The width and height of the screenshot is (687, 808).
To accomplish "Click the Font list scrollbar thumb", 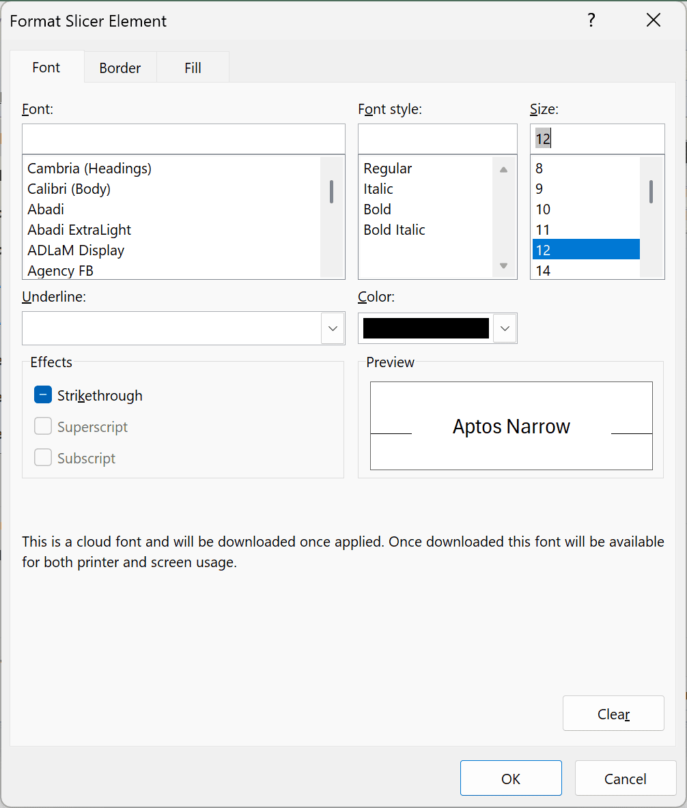I will (x=331, y=192).
